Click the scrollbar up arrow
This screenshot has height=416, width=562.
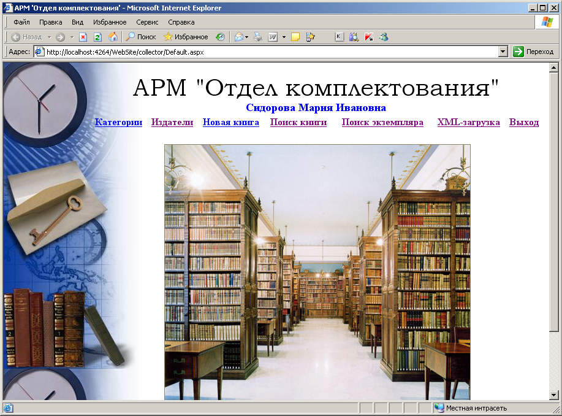point(554,67)
